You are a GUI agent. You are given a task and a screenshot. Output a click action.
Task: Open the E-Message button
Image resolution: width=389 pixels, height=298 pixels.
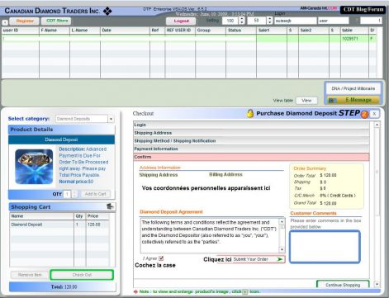click(353, 100)
